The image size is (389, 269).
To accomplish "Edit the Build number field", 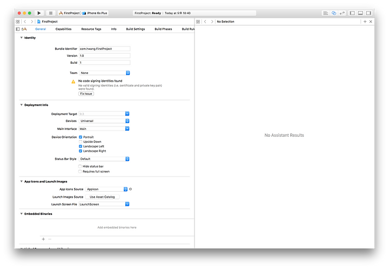I will (104, 63).
